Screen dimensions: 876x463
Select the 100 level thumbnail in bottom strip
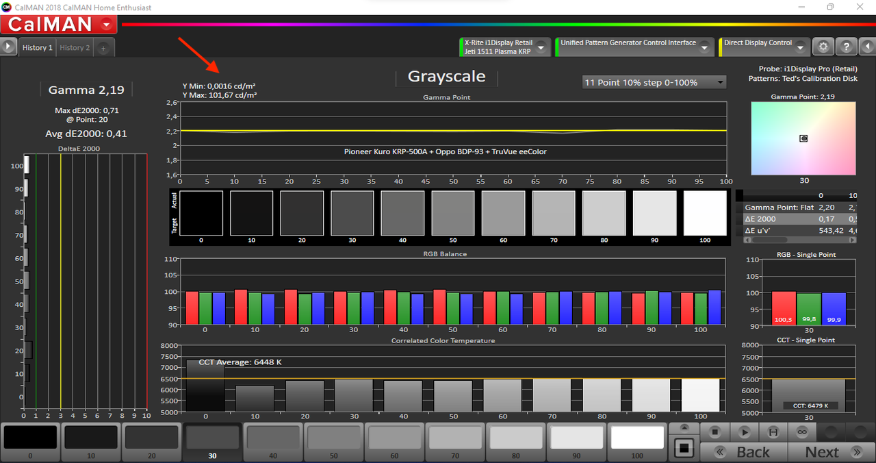637,442
